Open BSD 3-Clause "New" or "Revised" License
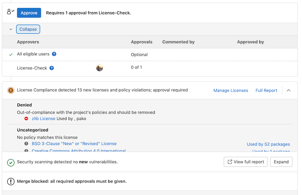This screenshot has height=195, width=302. pyautogui.click(x=74, y=144)
